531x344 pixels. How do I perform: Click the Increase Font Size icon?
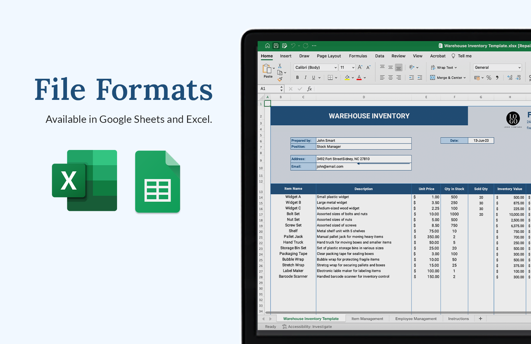[360, 67]
